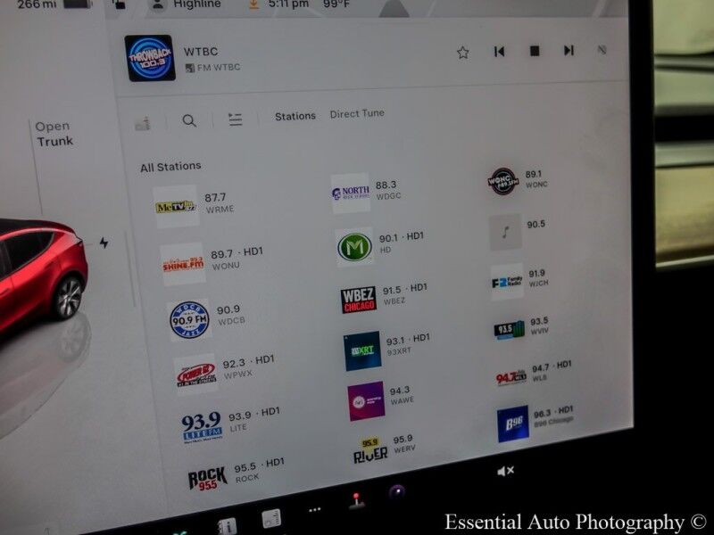714x535 pixels.
Task: Open the station search magnifier
Action: [x=189, y=120]
